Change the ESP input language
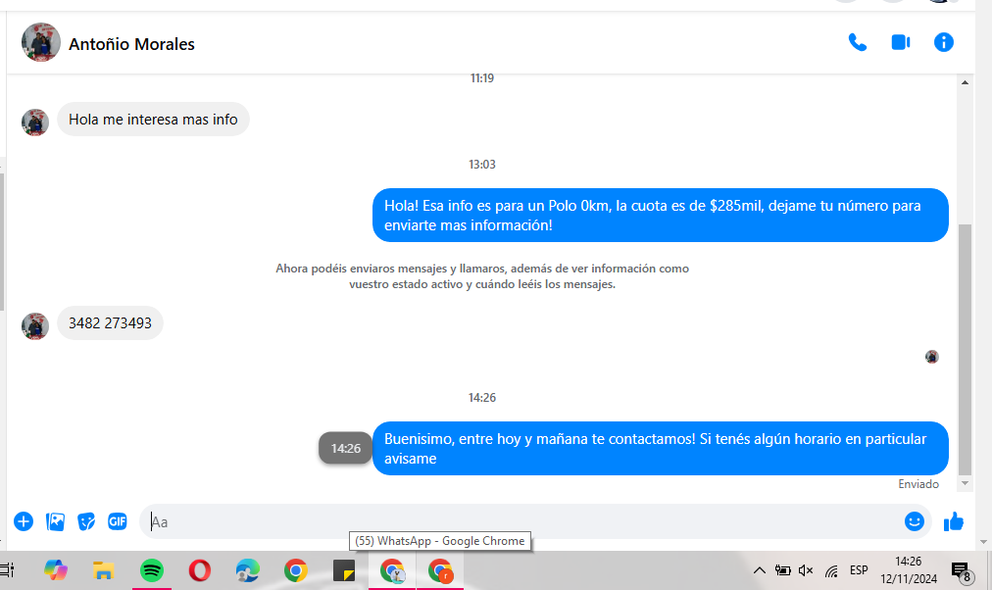This screenshot has height=590, width=992. tap(859, 570)
